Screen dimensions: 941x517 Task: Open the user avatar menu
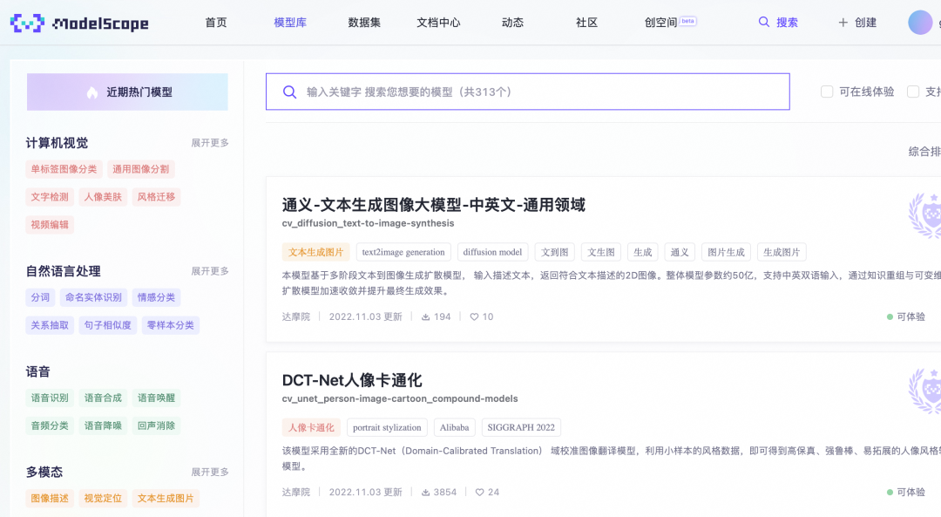pyautogui.click(x=920, y=22)
